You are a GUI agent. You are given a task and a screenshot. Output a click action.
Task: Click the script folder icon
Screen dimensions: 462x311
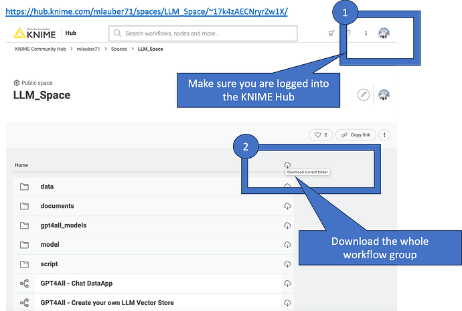tap(24, 264)
